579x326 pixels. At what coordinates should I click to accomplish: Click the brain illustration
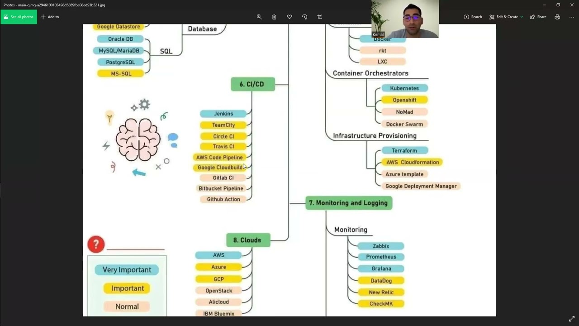[138, 139]
